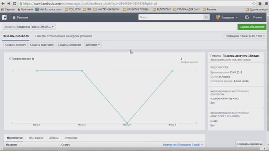Click Сообщить о проблеме button

[x=250, y=144]
